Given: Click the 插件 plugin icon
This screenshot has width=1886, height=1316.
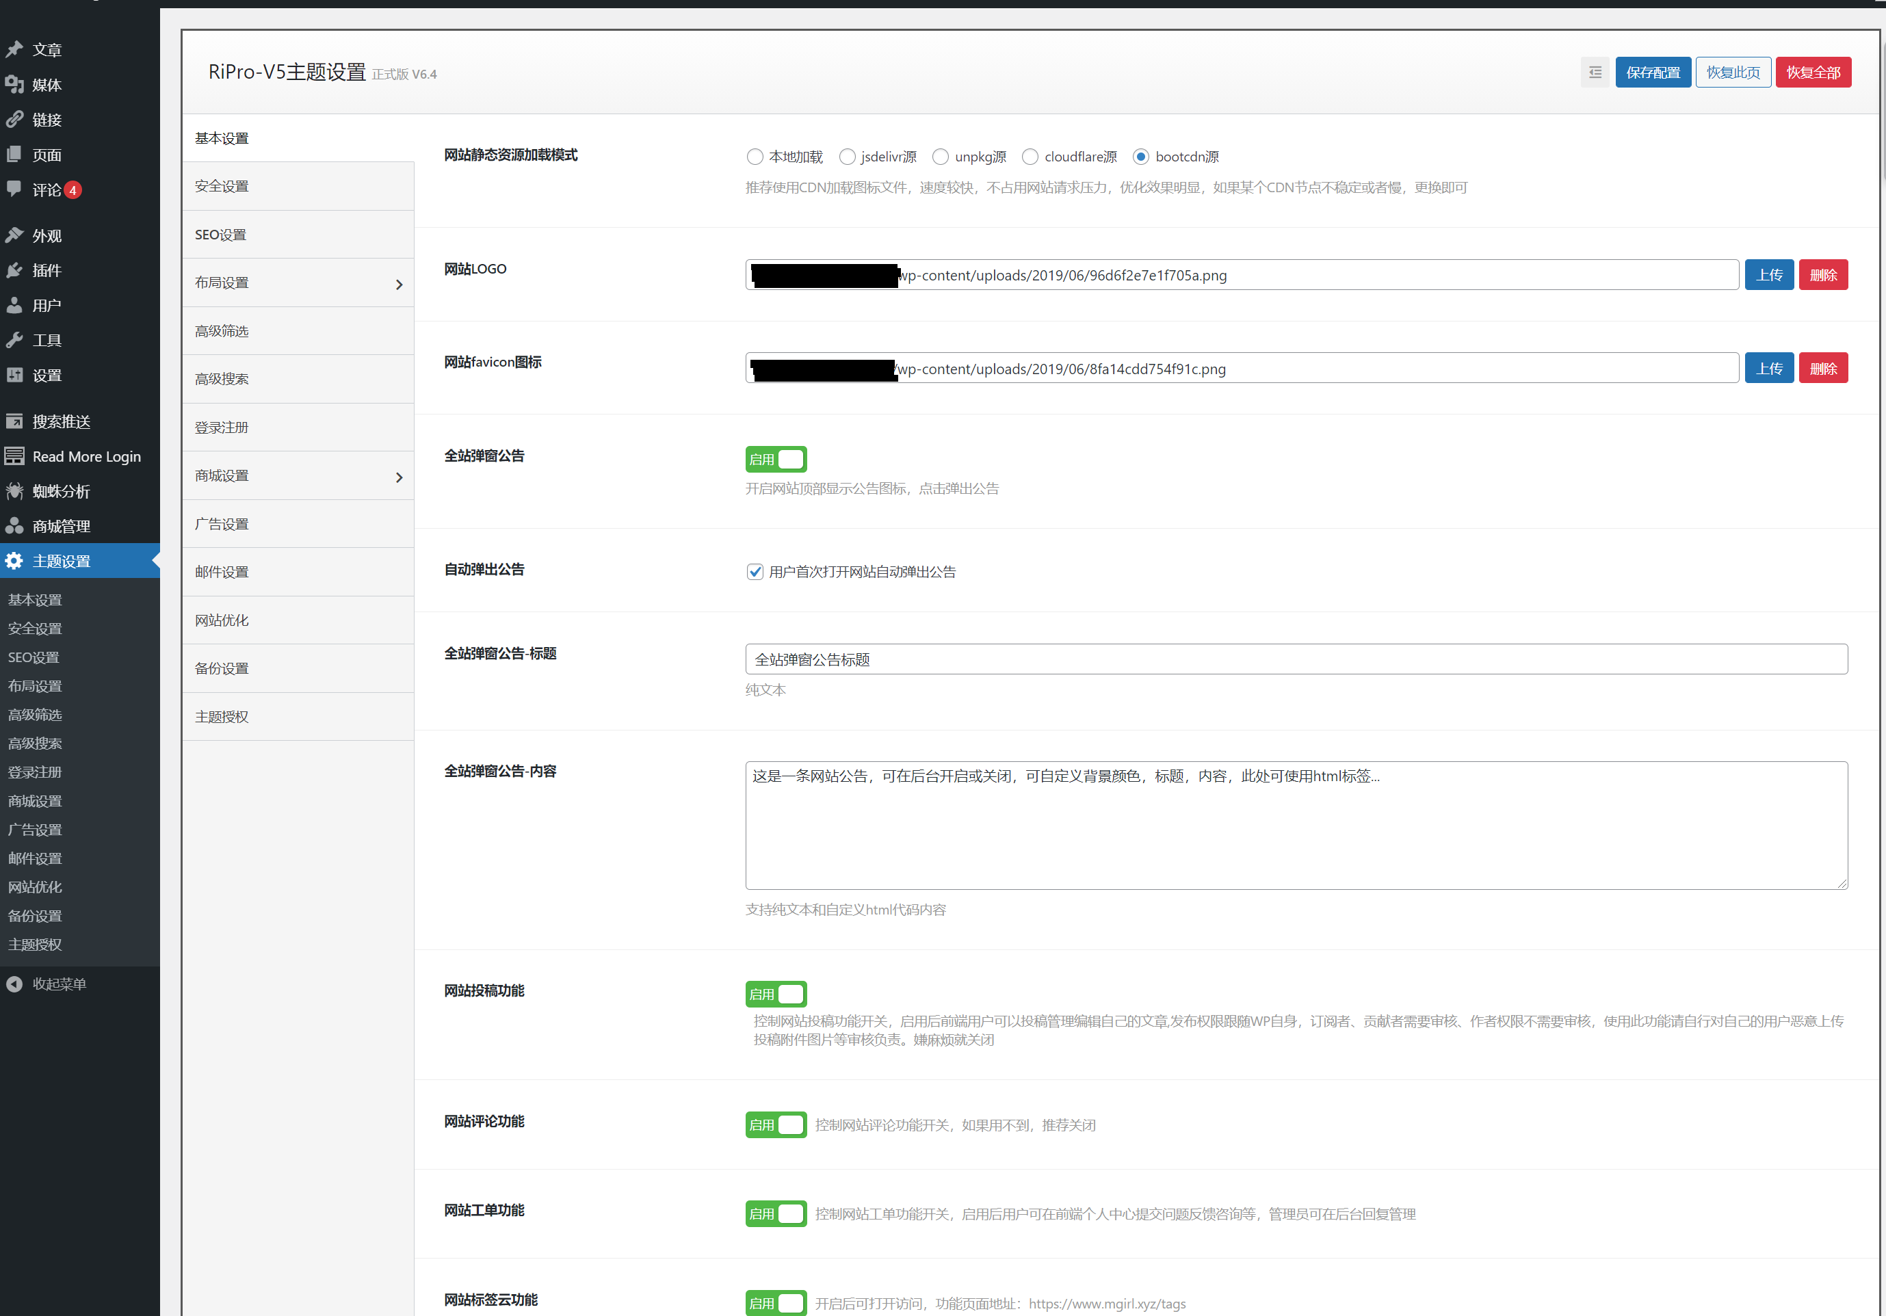Looking at the screenshot, I should (15, 270).
